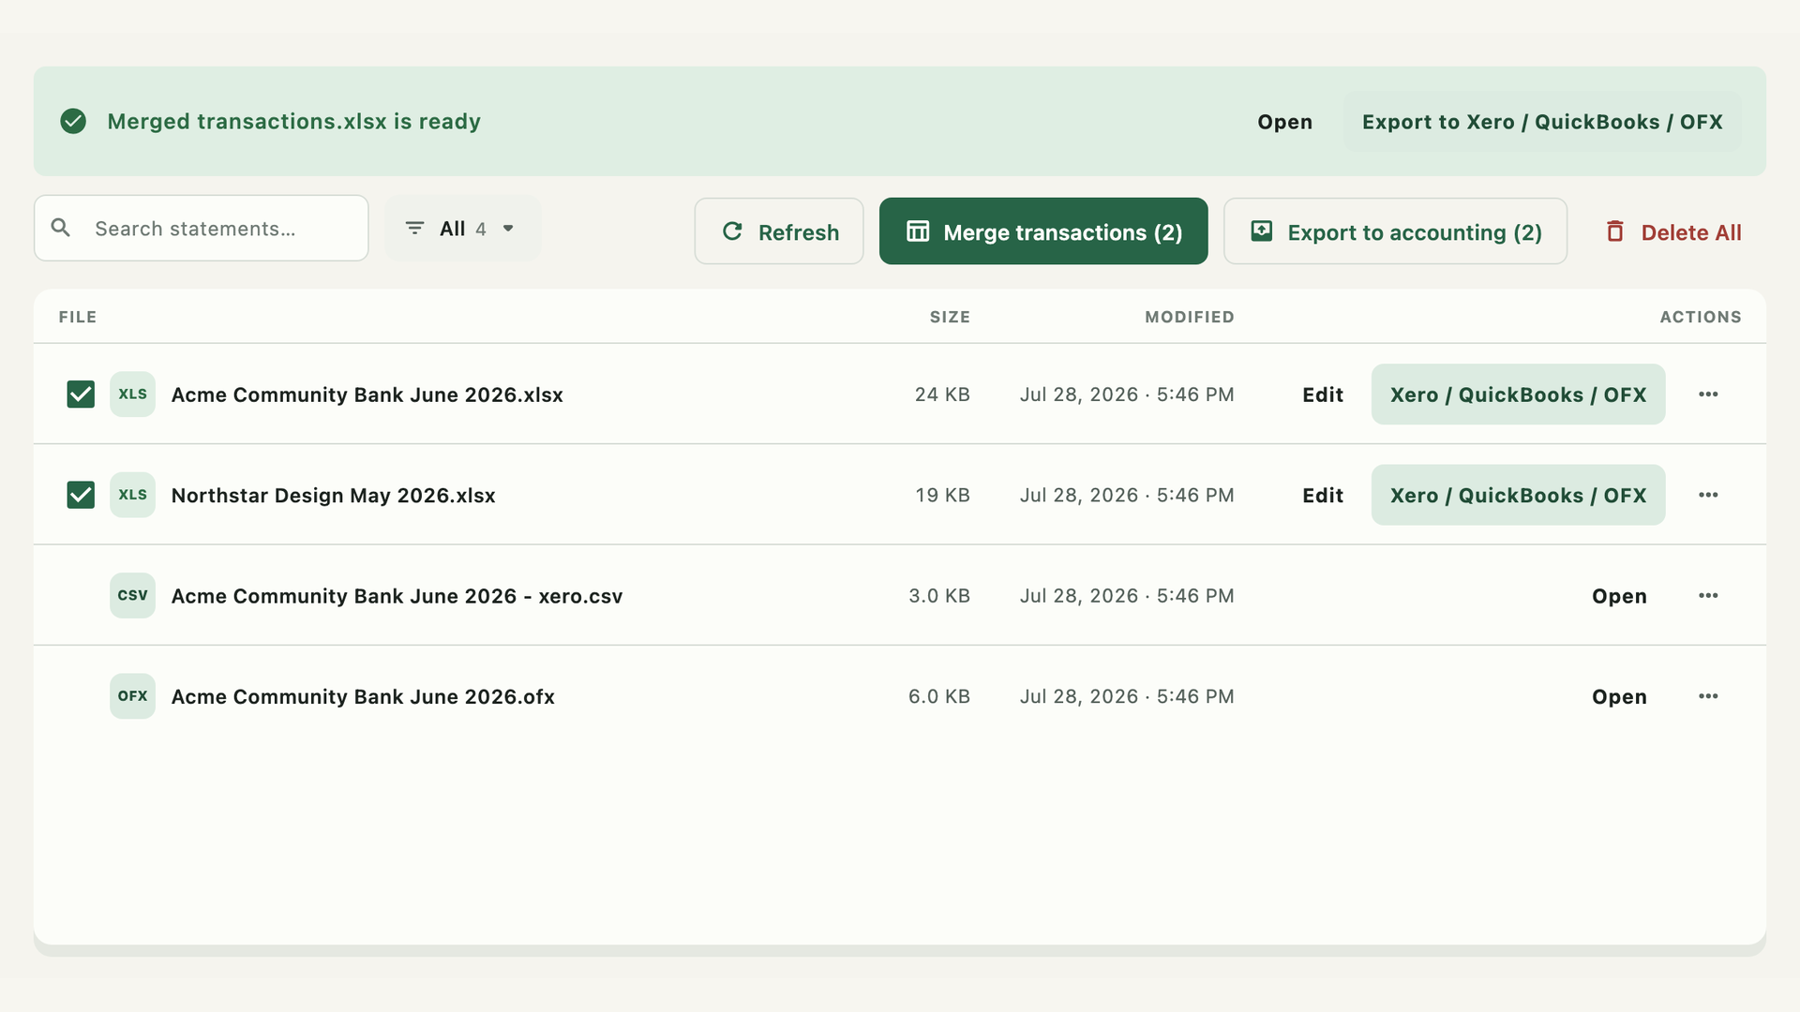Screen dimensions: 1800x1012
Task: Uncheck Acme Community Bank June 2026.xlsx checkbox
Action: [81, 394]
